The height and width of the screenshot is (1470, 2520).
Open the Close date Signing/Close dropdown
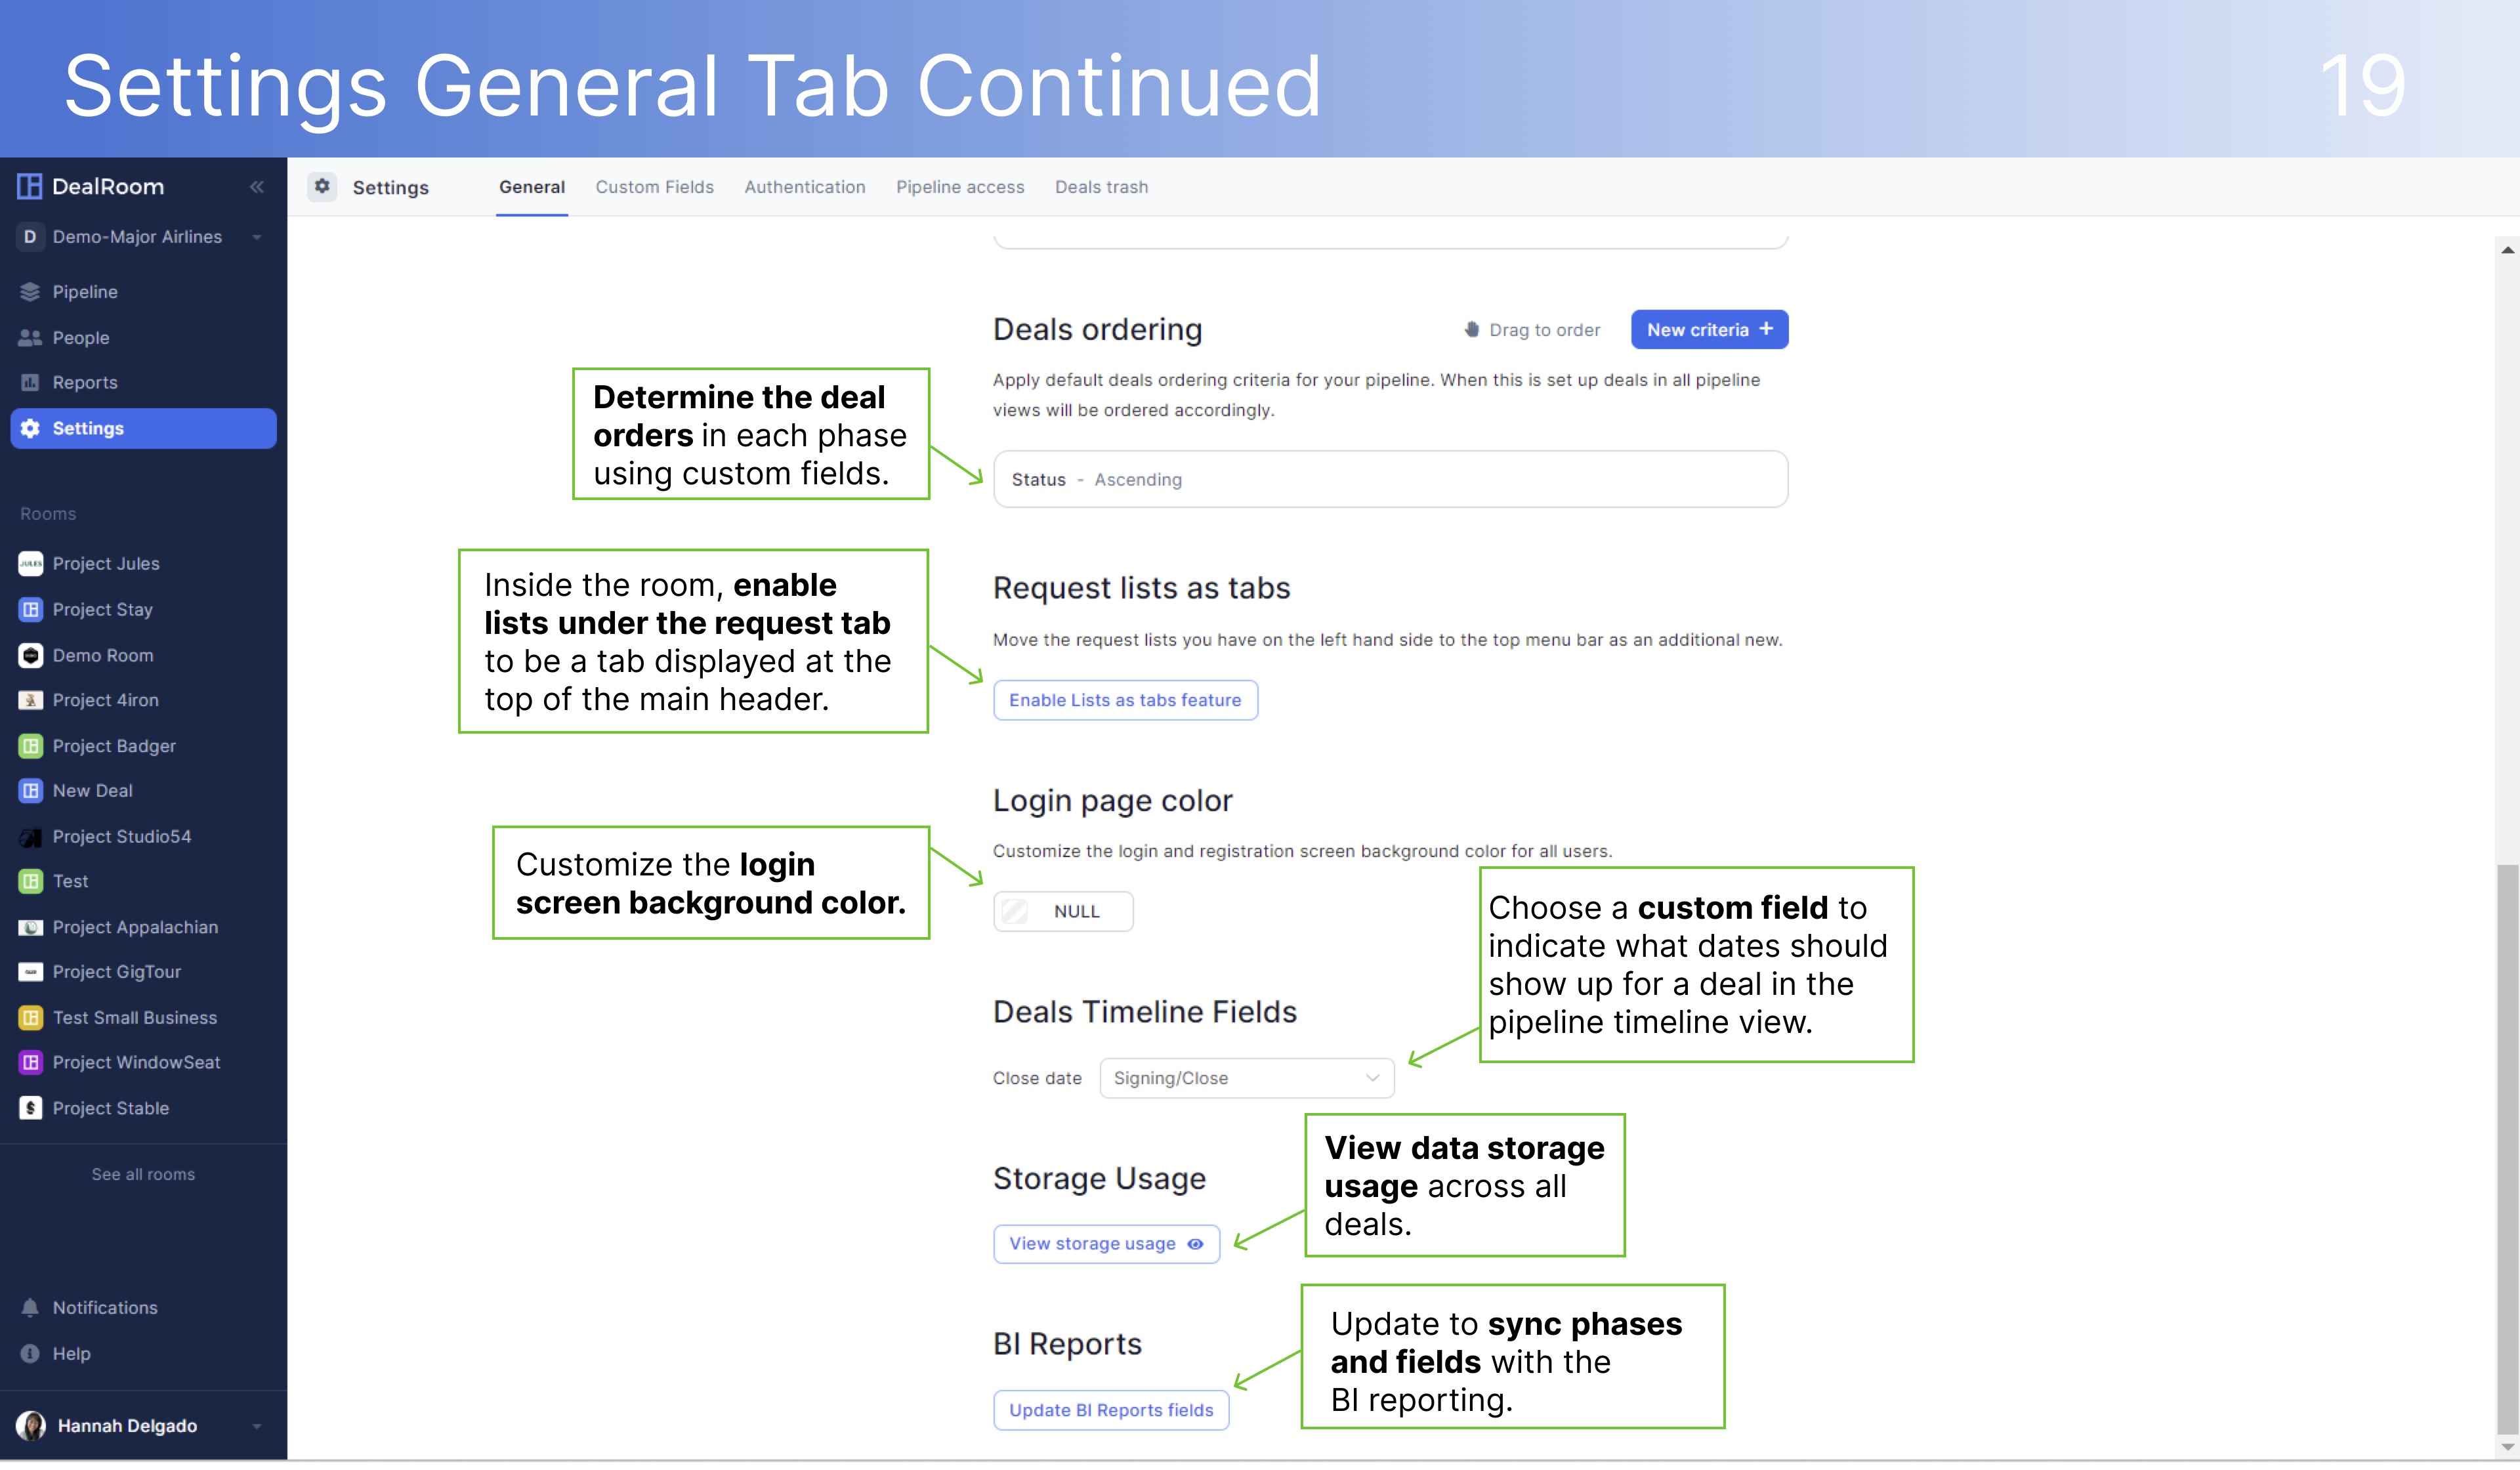pyautogui.click(x=1246, y=1079)
